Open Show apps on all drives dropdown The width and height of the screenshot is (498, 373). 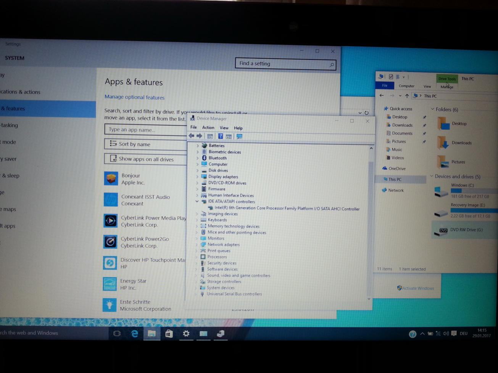click(x=145, y=159)
